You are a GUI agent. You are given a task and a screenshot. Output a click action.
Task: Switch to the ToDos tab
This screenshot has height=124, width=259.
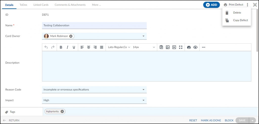click(x=23, y=5)
